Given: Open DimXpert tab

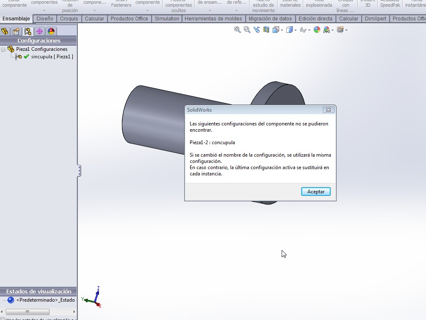Looking at the screenshot, I should 376,18.
